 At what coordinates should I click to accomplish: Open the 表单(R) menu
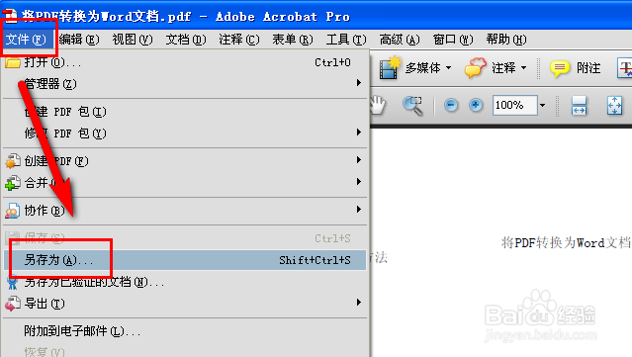tap(292, 40)
